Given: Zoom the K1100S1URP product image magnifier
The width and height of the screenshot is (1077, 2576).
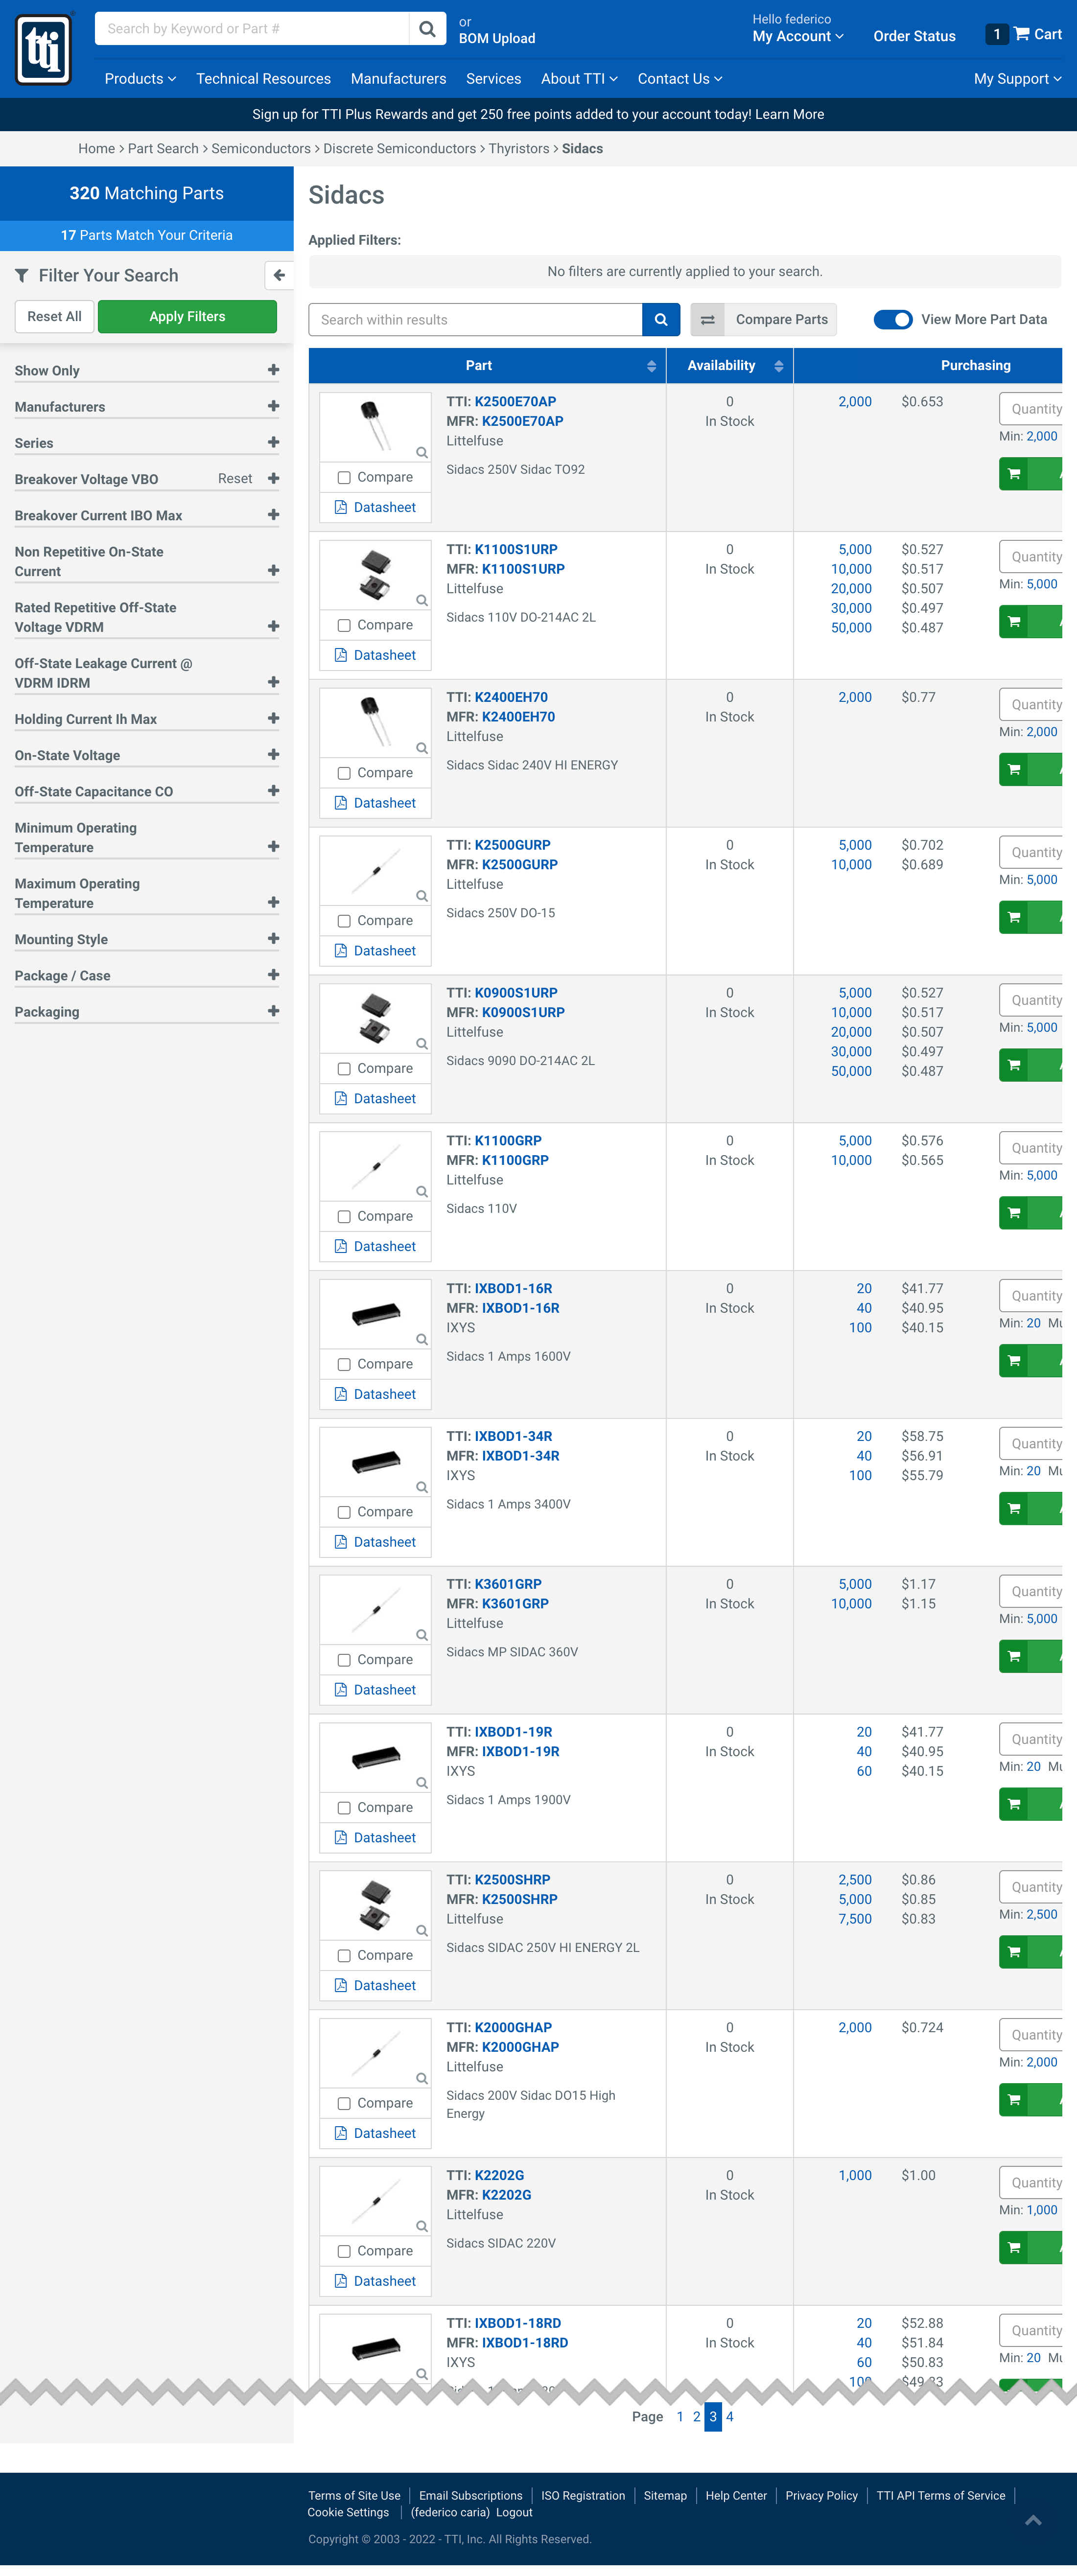Looking at the screenshot, I should [x=421, y=600].
